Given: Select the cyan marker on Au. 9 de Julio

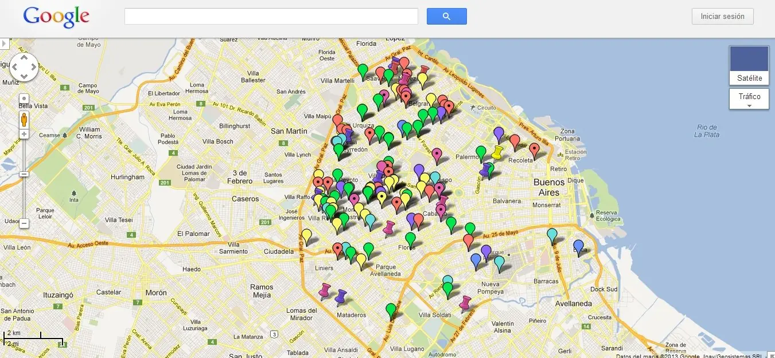Looking at the screenshot, I should (x=552, y=235).
